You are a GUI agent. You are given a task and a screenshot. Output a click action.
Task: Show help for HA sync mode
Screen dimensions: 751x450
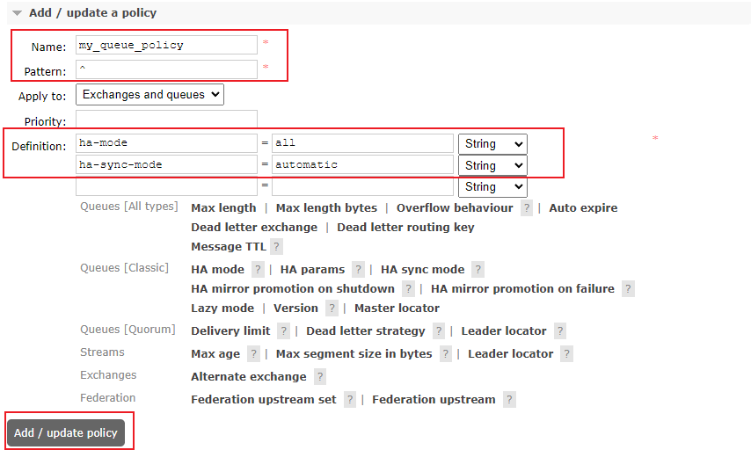tap(478, 270)
